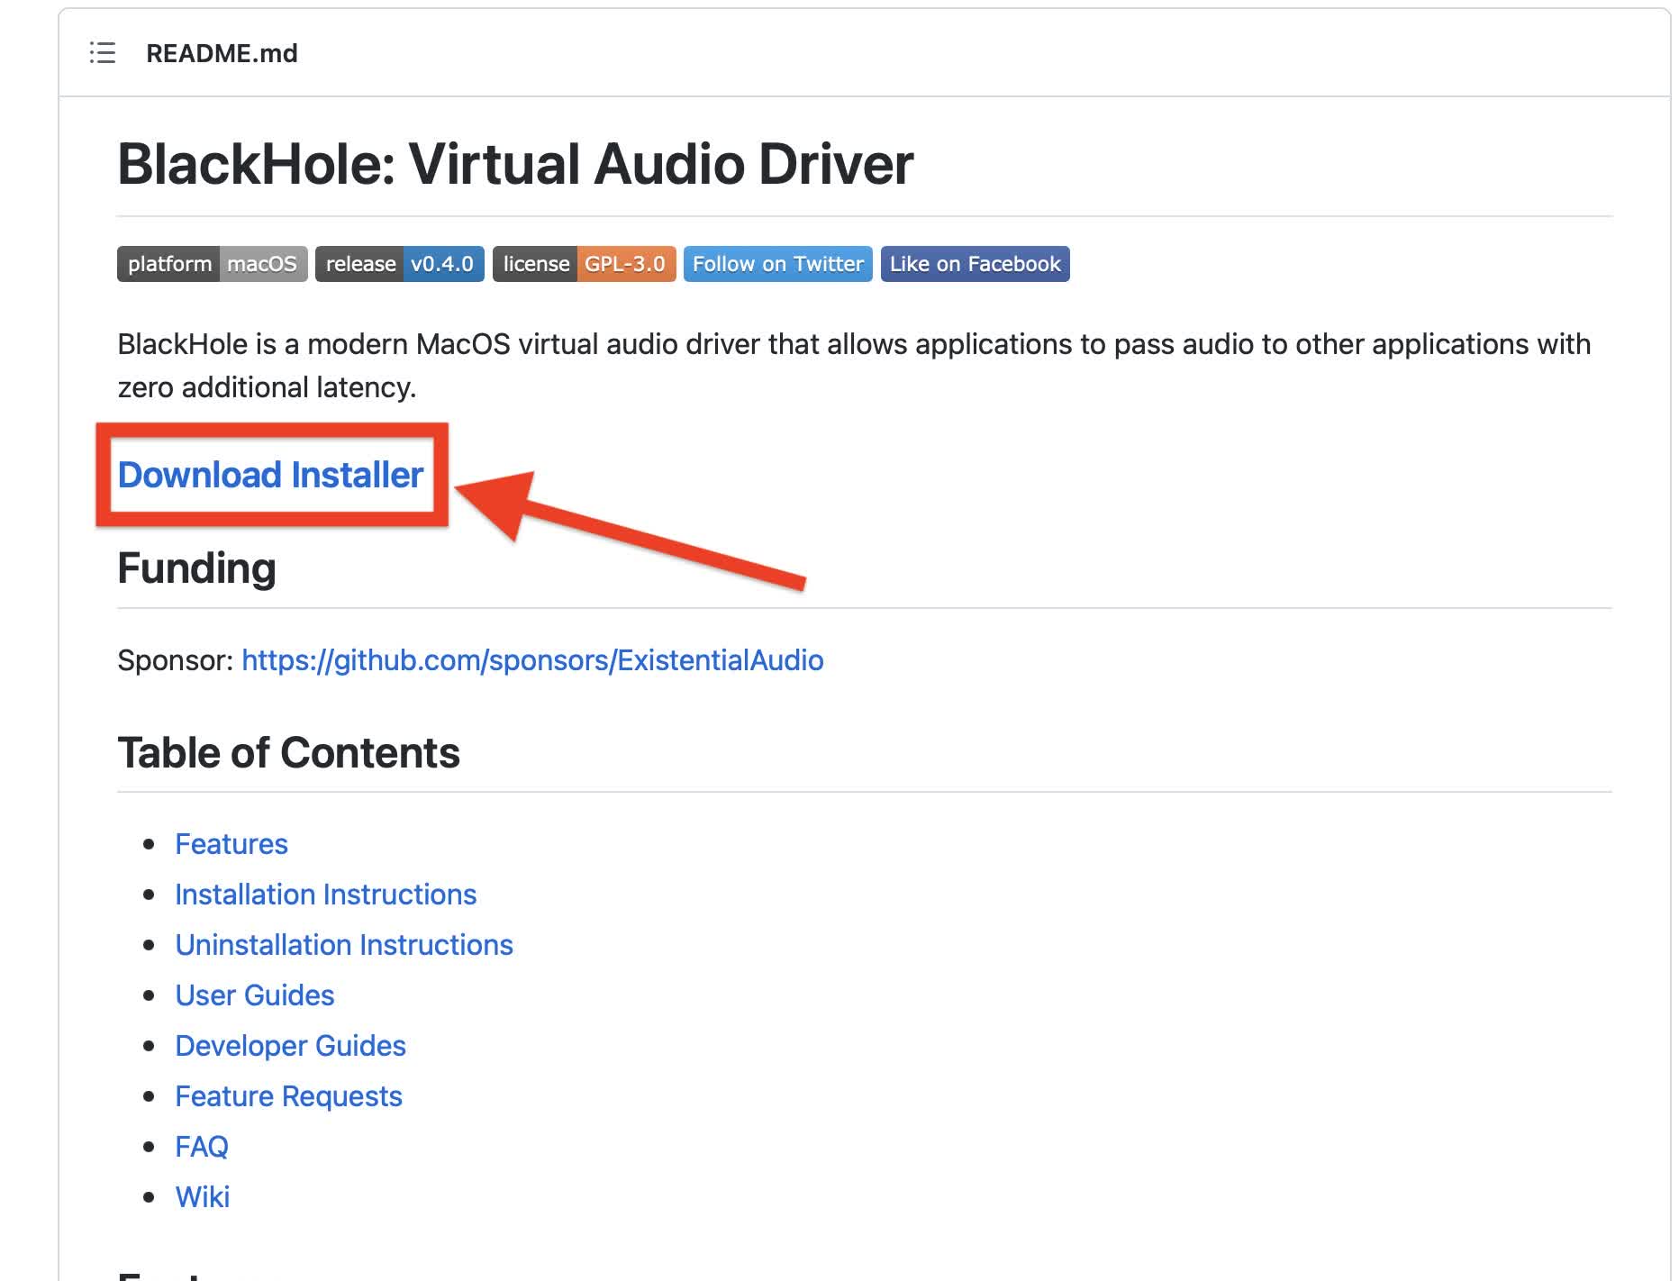Click the Sponsor: label text
The width and height of the screenshot is (1679, 1281).
click(176, 660)
